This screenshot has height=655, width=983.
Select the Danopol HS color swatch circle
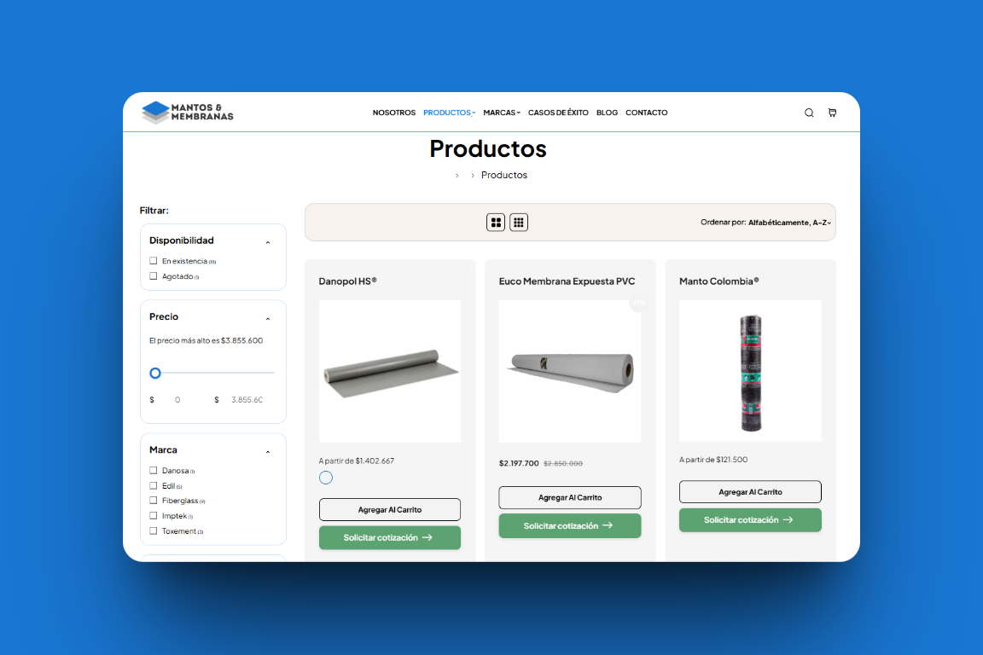(x=326, y=478)
